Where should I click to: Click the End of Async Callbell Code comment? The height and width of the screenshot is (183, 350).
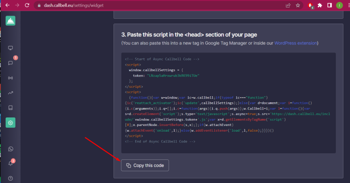[x=160, y=141]
